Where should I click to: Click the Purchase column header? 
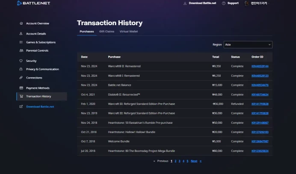pos(114,57)
